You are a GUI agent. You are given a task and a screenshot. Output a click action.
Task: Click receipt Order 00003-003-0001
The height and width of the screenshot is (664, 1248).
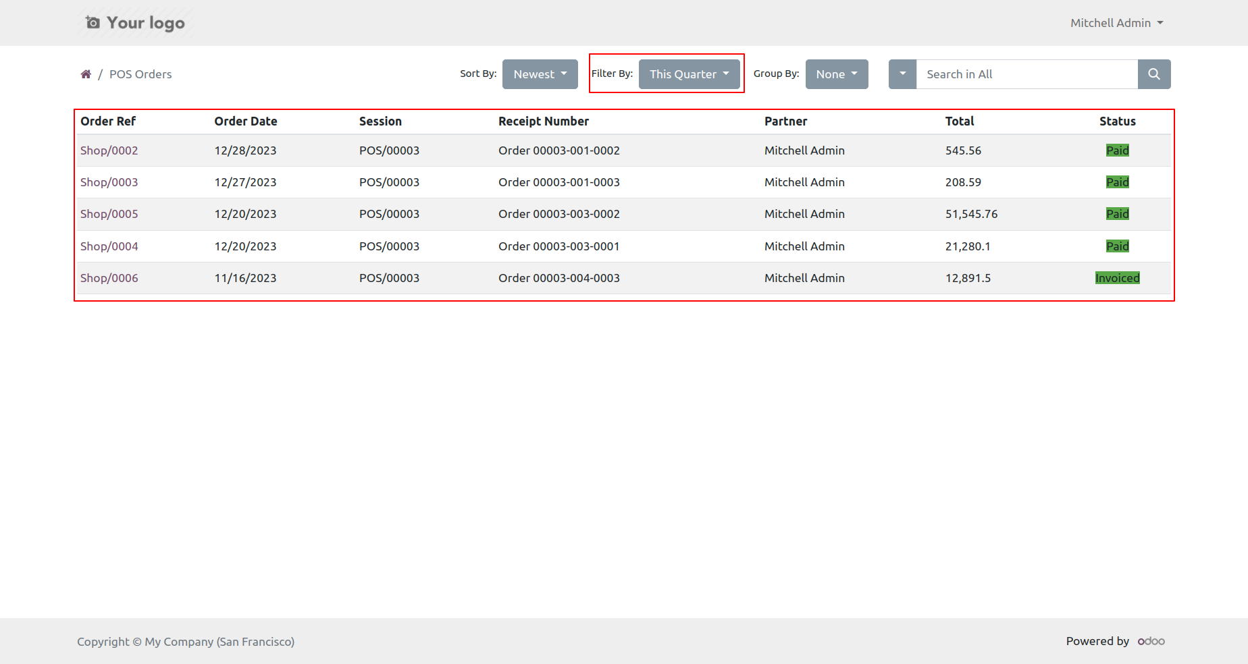click(x=559, y=246)
